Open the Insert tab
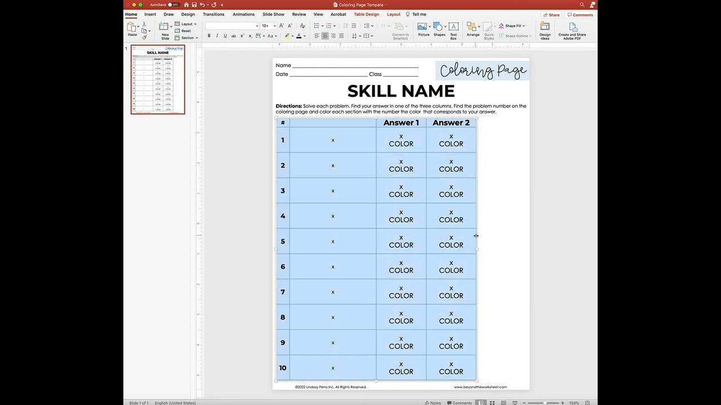The height and width of the screenshot is (405, 721). pos(150,14)
